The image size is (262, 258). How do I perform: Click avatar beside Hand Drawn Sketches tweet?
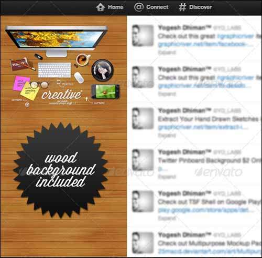(143, 119)
